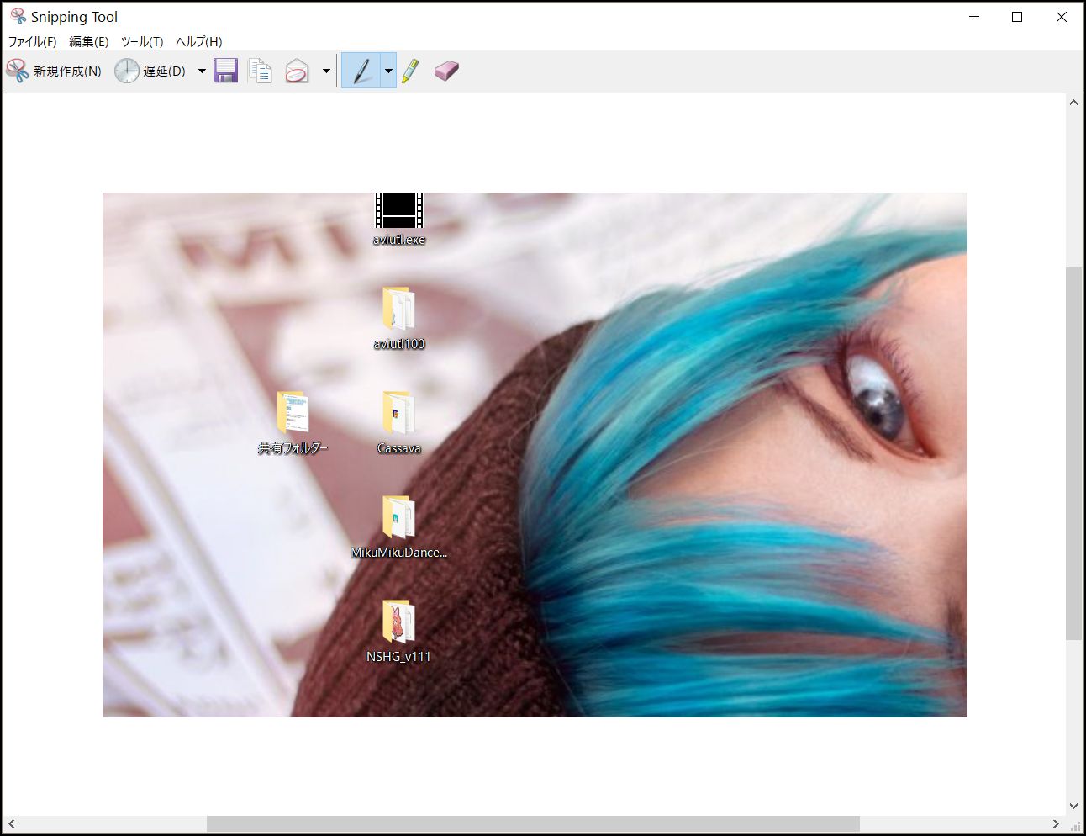
Task: Click the vertical scrollbar down arrow
Action: (1073, 805)
